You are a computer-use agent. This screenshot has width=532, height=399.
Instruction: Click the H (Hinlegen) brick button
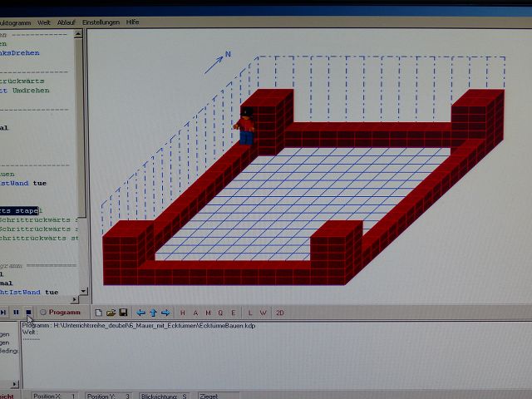[x=183, y=313]
